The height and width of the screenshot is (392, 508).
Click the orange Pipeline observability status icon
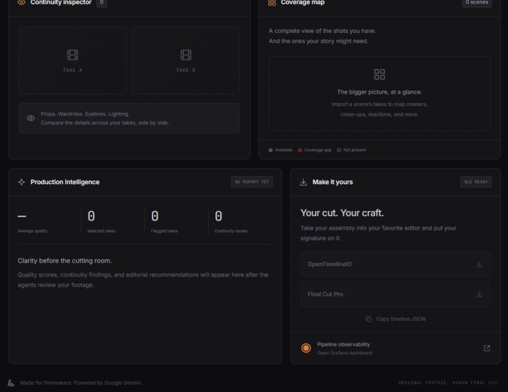point(306,348)
